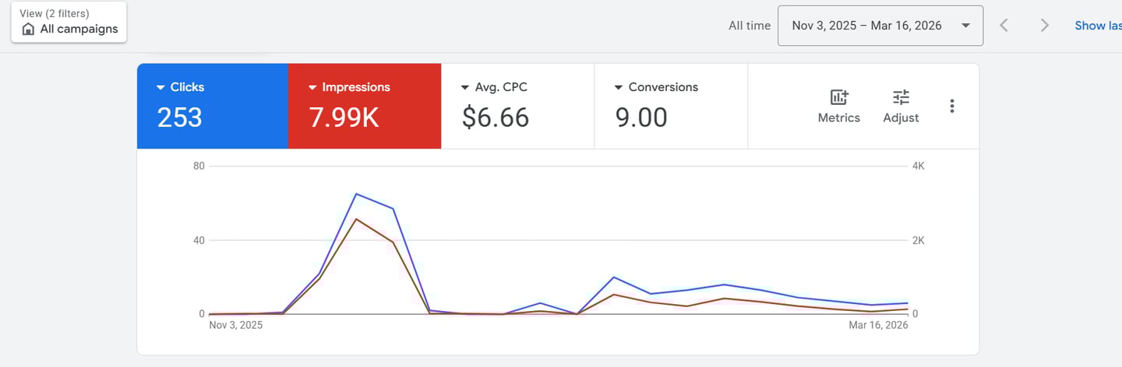Image resolution: width=1122 pixels, height=367 pixels.
Task: Expand the Clicks metric dropdown arrow
Action: [x=161, y=88]
